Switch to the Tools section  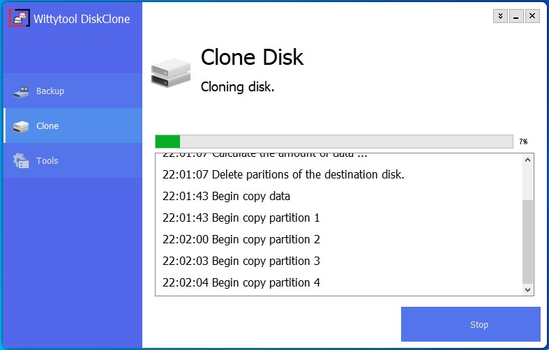73,160
